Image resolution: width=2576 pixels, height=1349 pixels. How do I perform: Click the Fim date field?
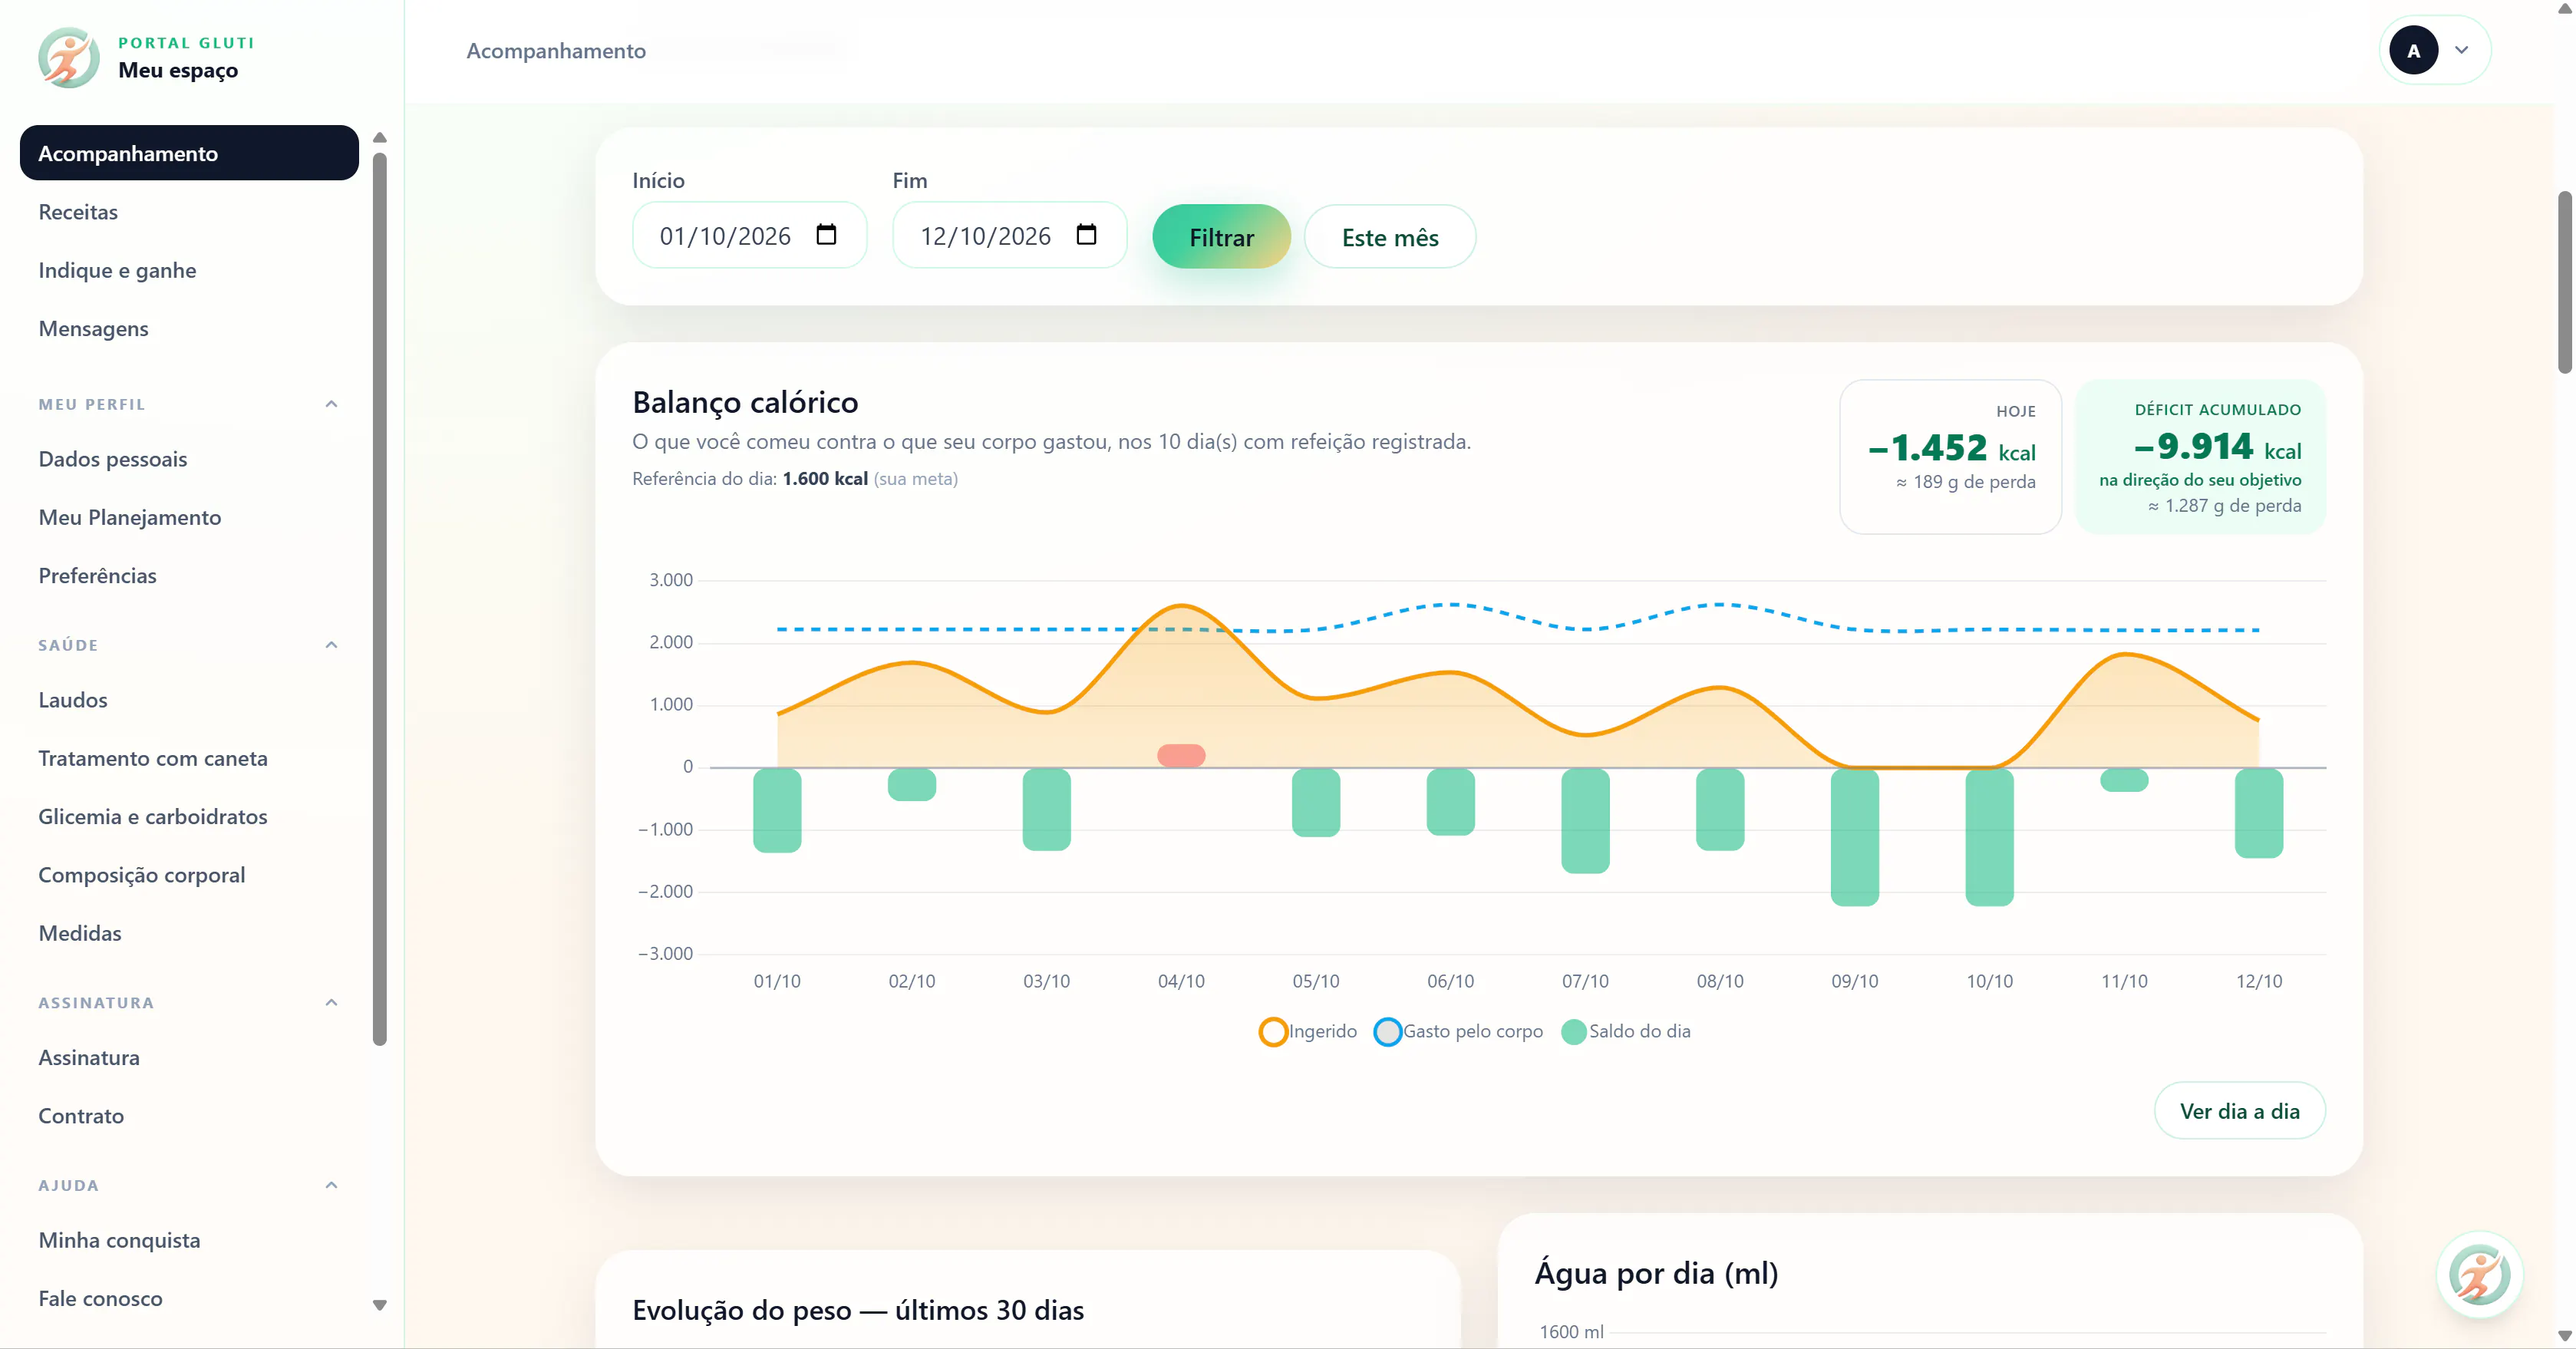point(1010,236)
